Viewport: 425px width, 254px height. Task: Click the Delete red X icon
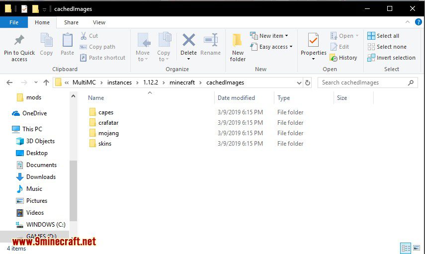click(189, 40)
